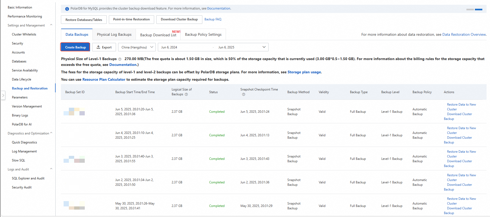Viewport: 490px width, 217px height.
Task: Open the Documentation link in the banner
Action: coord(219,8)
